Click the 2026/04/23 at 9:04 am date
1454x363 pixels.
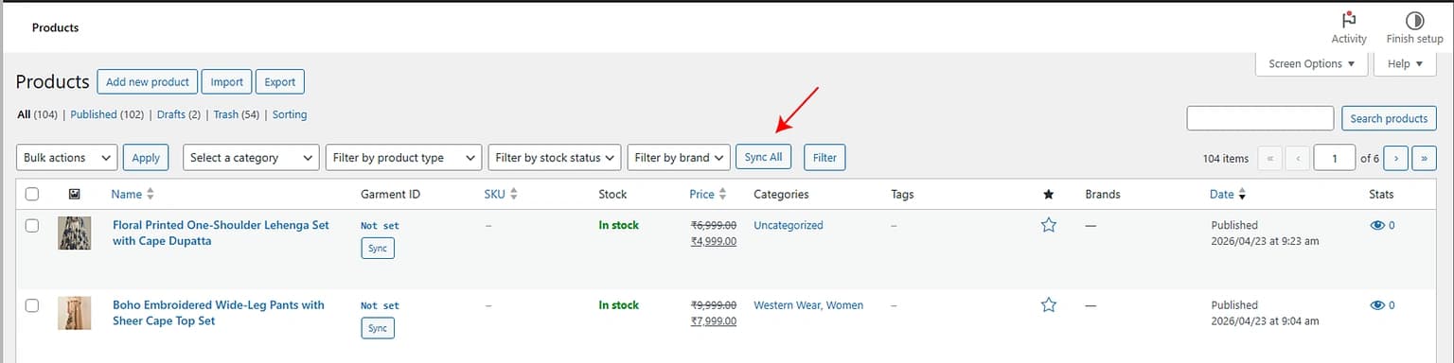(x=1265, y=320)
